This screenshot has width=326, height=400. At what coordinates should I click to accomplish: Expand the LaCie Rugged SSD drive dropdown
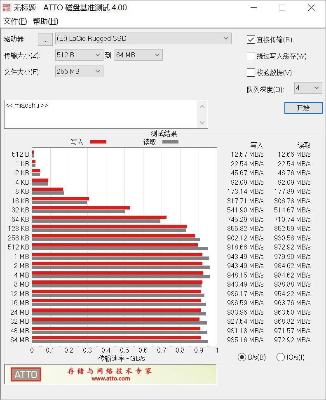pos(143,38)
